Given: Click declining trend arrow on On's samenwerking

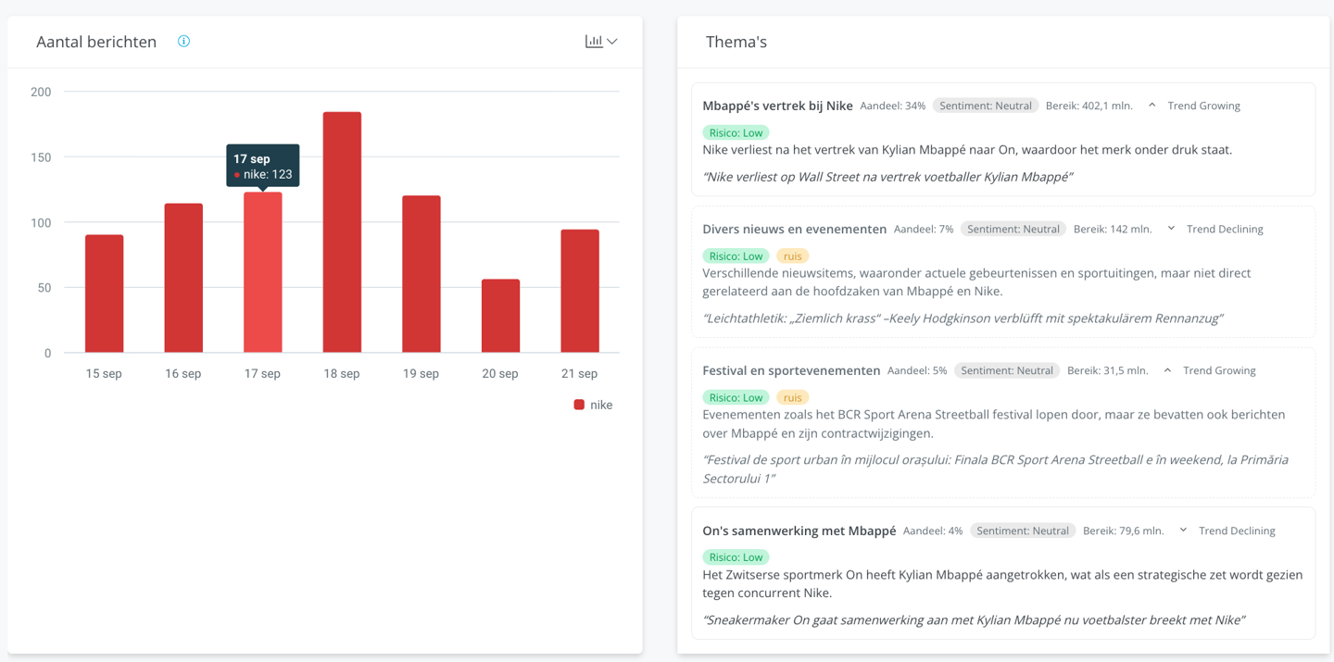Looking at the screenshot, I should (x=1183, y=531).
